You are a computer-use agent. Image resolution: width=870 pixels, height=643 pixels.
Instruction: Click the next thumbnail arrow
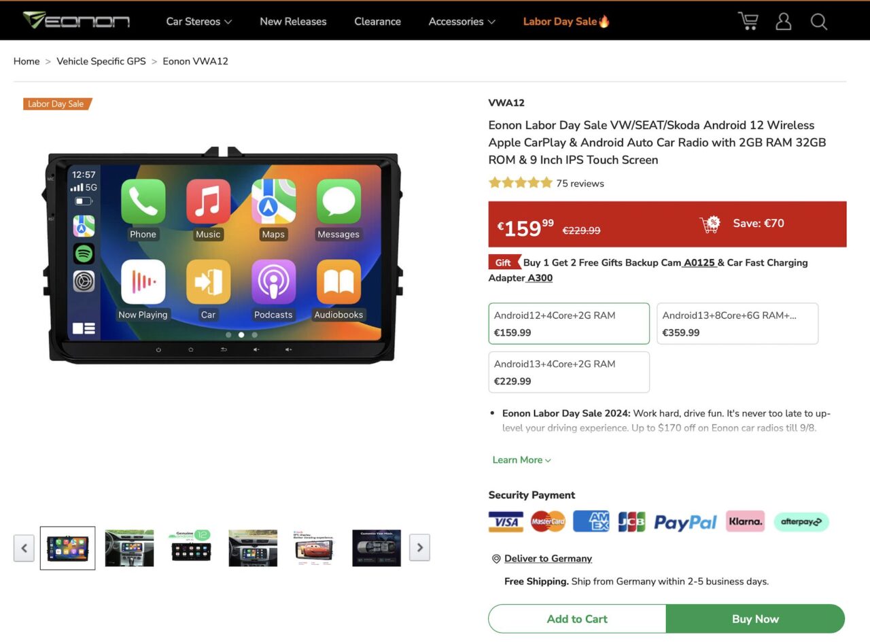point(419,547)
